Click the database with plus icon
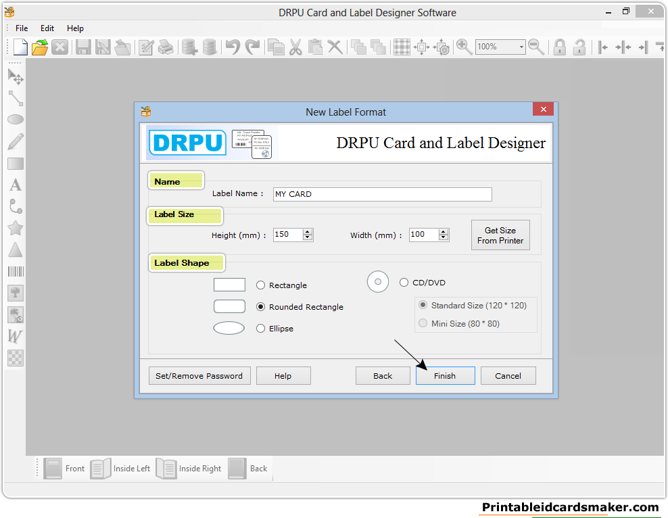 tap(189, 47)
